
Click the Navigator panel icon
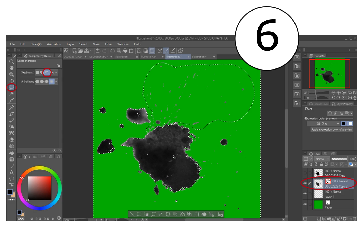click(x=311, y=55)
